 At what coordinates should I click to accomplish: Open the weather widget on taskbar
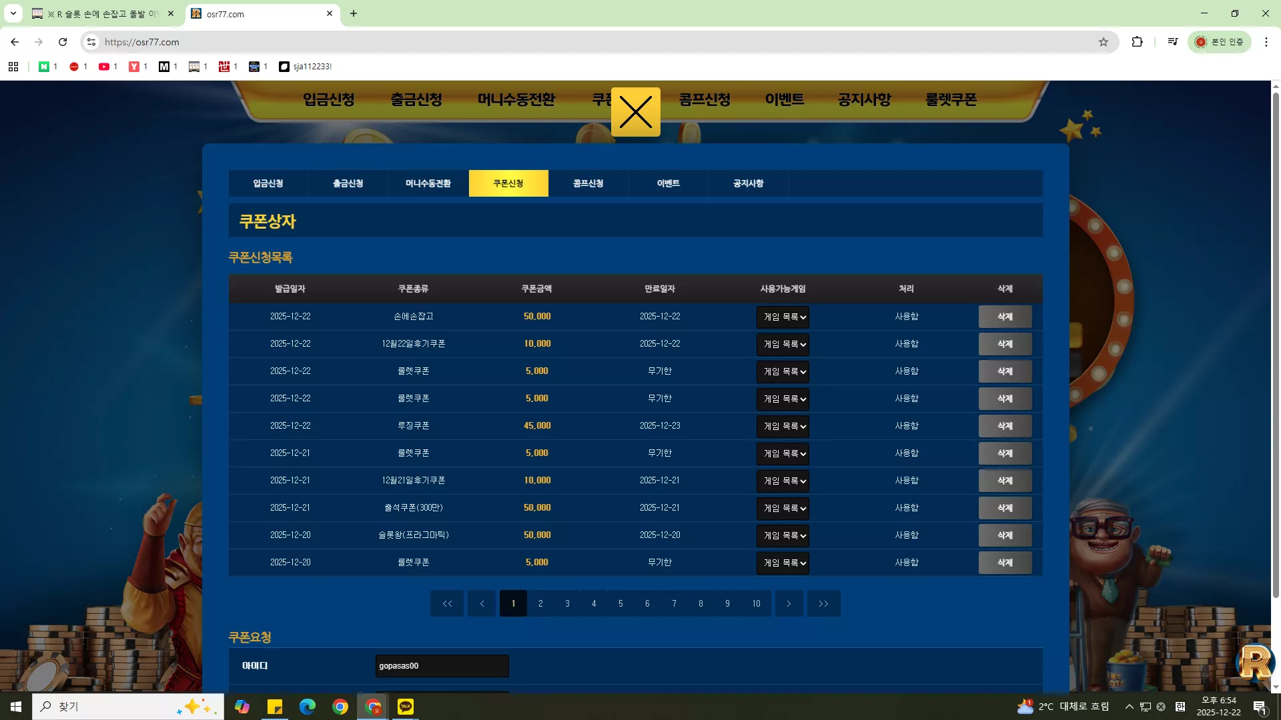coord(1063,707)
